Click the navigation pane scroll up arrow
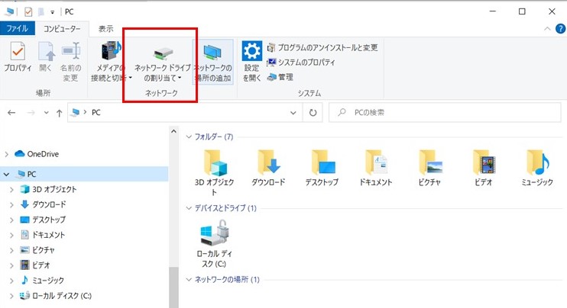The width and height of the screenshot is (567, 308). (x=173, y=131)
